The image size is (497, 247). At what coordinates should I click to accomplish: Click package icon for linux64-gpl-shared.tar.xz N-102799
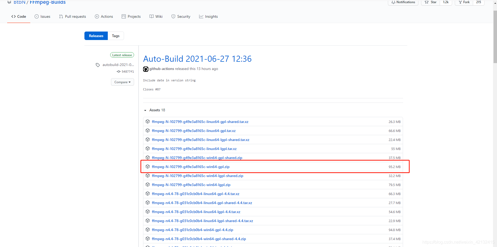pos(148,121)
